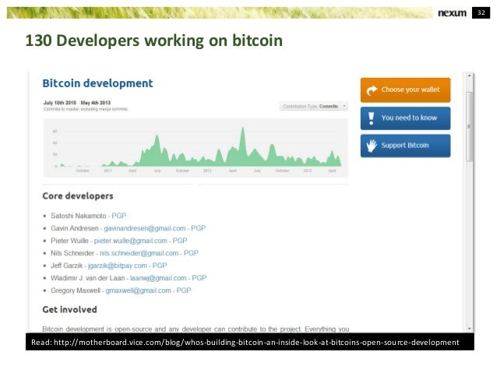Click the slide title 130 Developers working on bitcoin
Viewport: 497px width, 373px height.
click(153, 40)
